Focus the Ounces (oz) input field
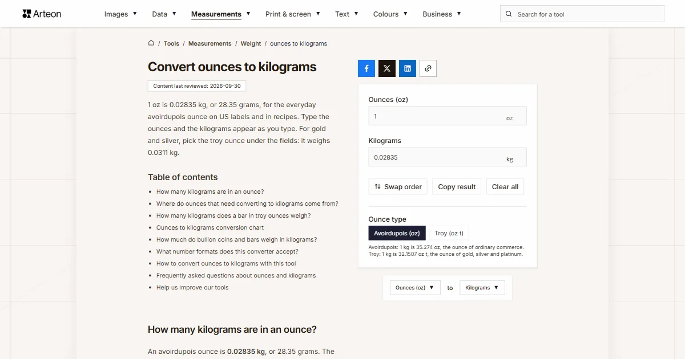 tap(448, 116)
